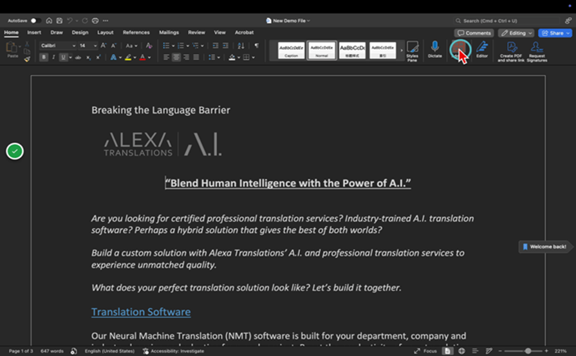Screen dimensions: 576x356
Task: Switch to Outline view in status bar
Action: pyautogui.click(x=475, y=351)
